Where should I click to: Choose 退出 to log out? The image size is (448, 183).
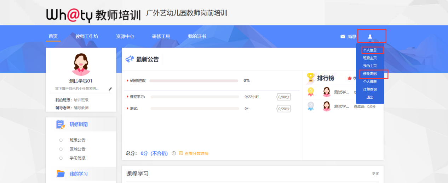(370, 97)
